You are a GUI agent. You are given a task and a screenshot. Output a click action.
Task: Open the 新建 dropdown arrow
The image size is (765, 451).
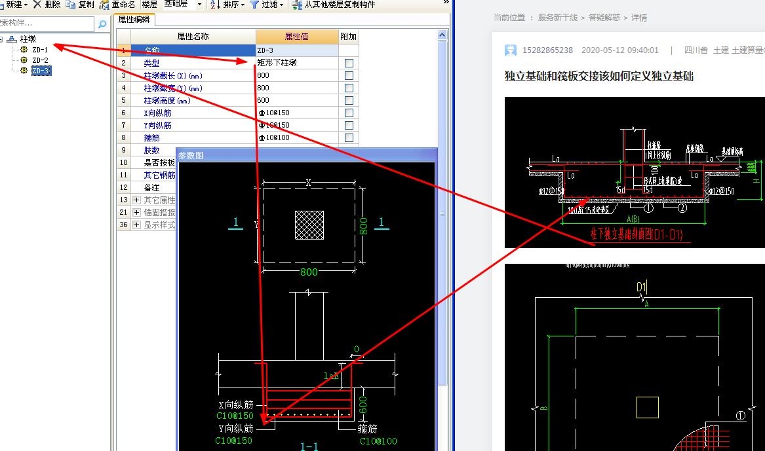(x=26, y=5)
